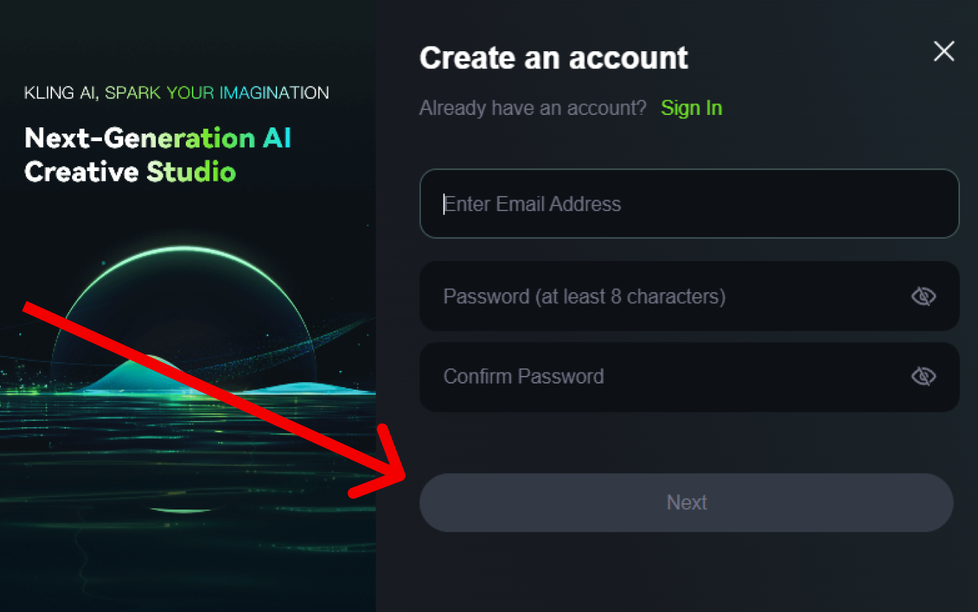Image resolution: width=978 pixels, height=612 pixels.
Task: Click the Already have an account? text
Action: tap(532, 108)
